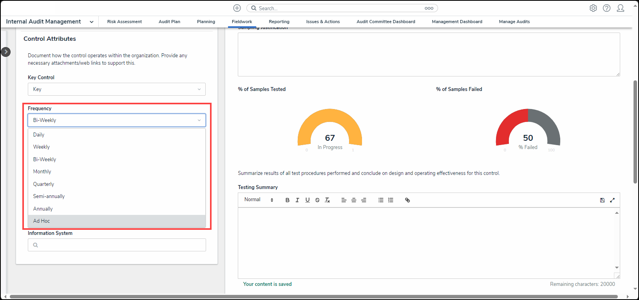Select Quarterly from the Frequency list
Screen dimensions: 639x300
(x=43, y=184)
